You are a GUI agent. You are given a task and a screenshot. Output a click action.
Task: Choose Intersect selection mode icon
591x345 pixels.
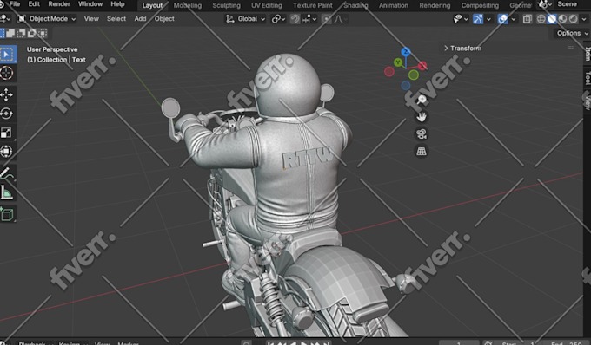click(x=43, y=33)
